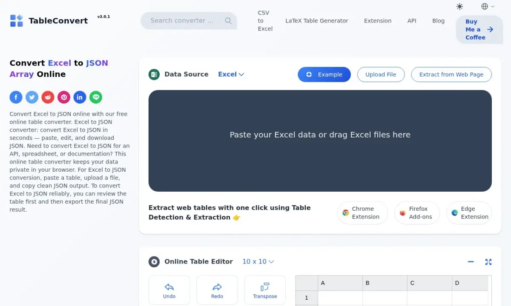Open the LaTeX Table Generator menu item

click(x=317, y=21)
